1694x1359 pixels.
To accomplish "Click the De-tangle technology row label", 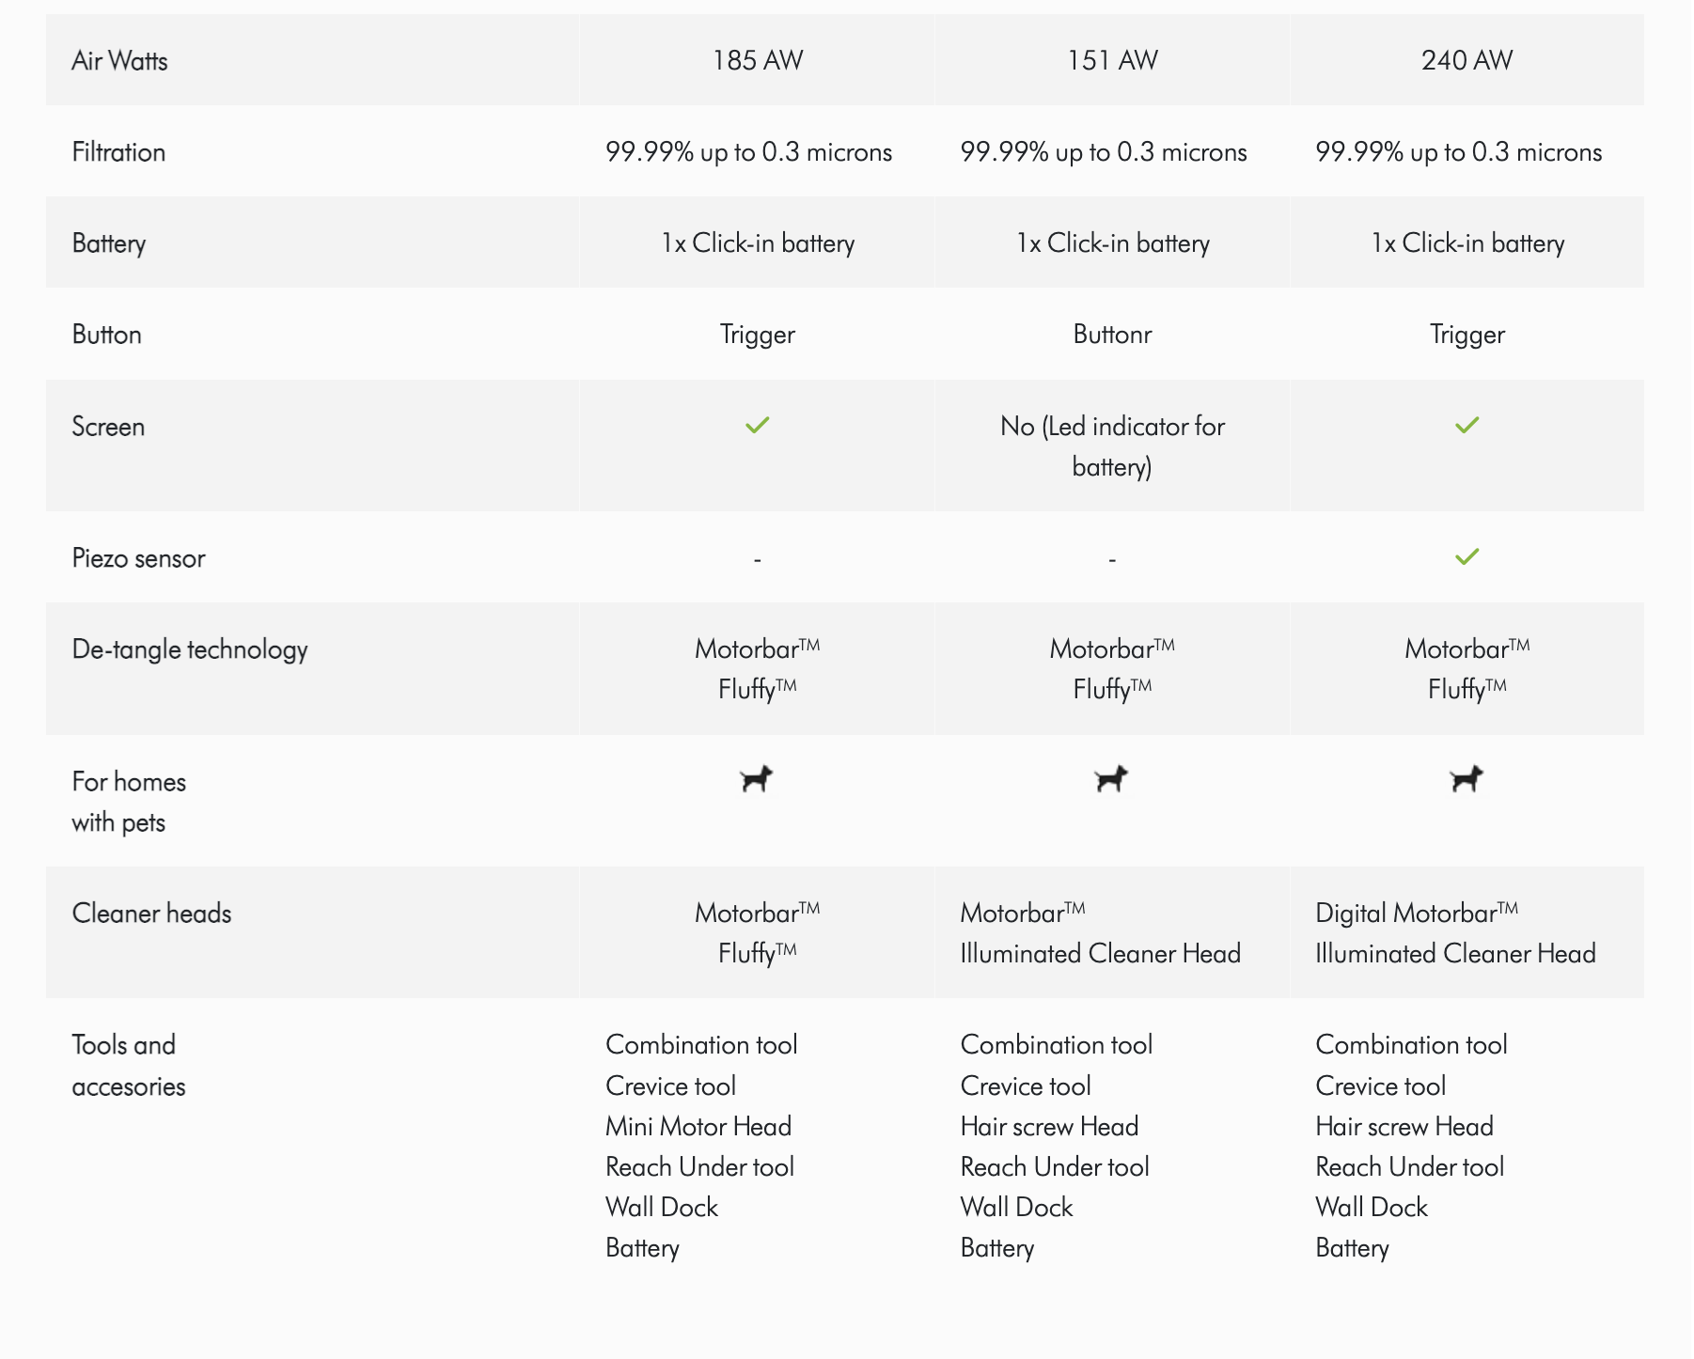I will tap(190, 649).
